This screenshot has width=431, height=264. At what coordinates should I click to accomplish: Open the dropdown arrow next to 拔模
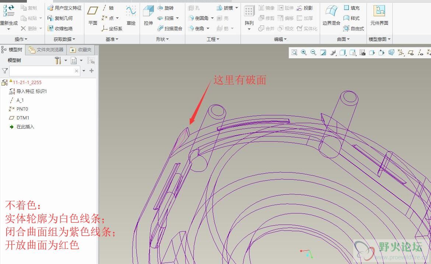236,8
